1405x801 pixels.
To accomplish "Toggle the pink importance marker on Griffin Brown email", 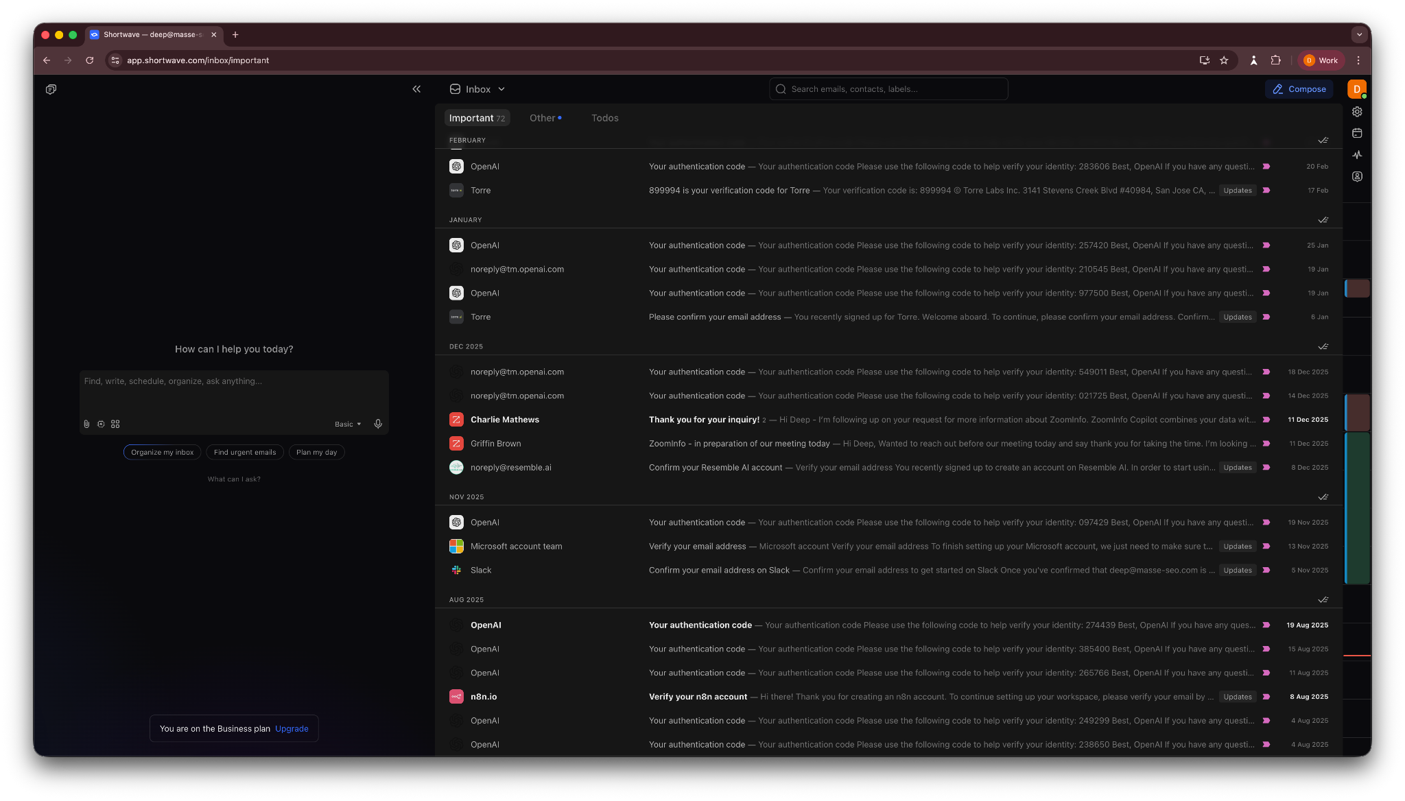I will (x=1266, y=444).
